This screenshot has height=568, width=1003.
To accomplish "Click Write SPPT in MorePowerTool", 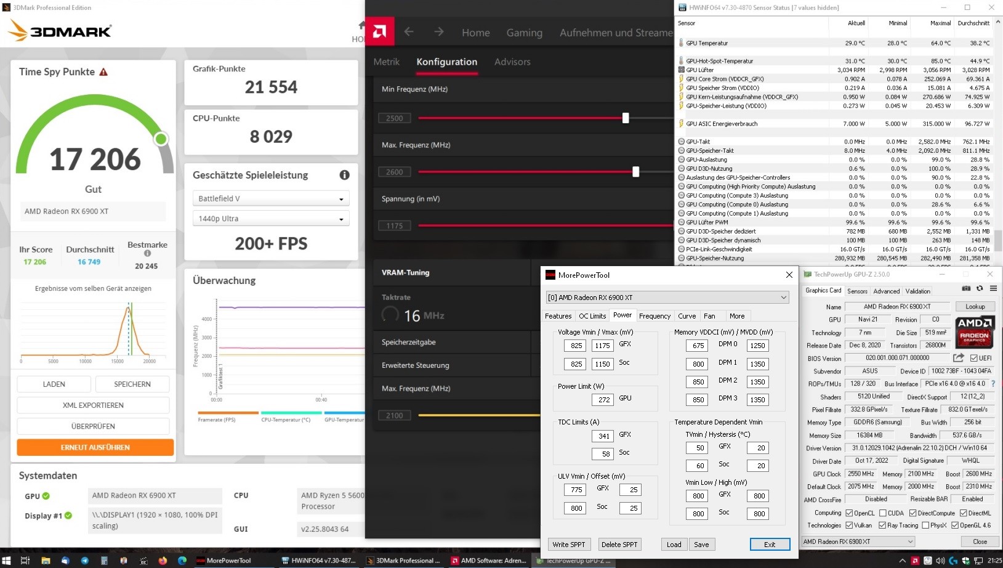I will click(569, 545).
